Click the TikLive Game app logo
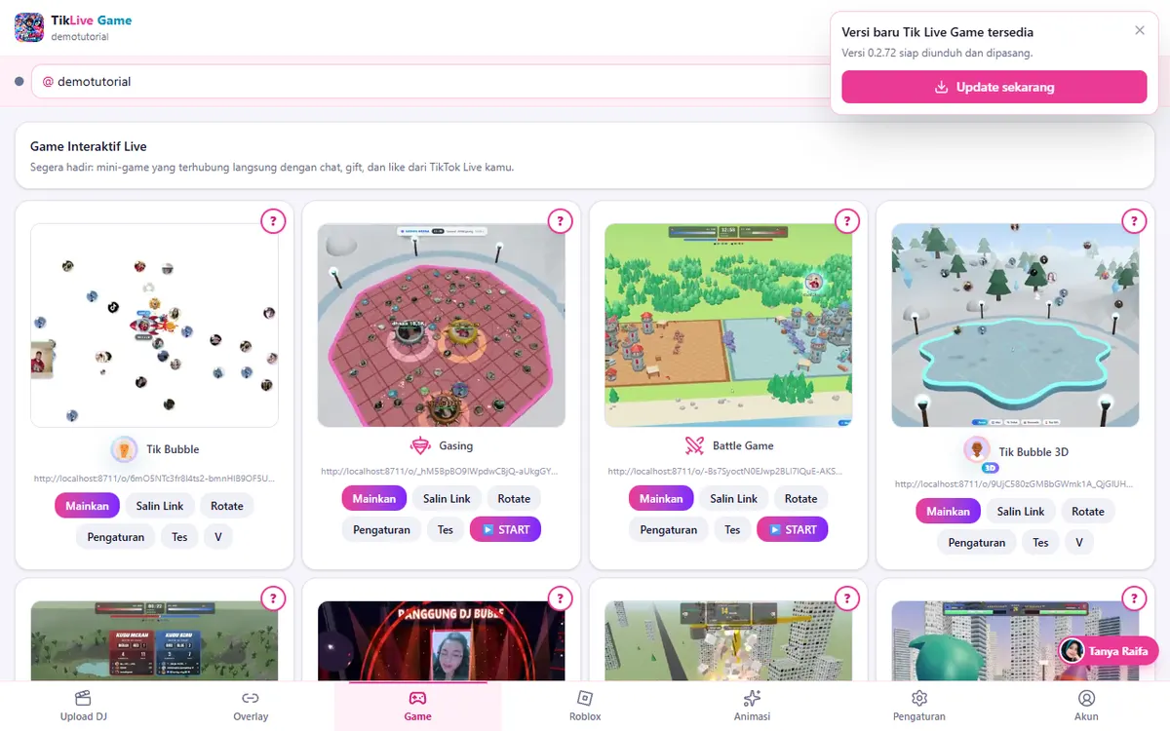 pyautogui.click(x=29, y=27)
